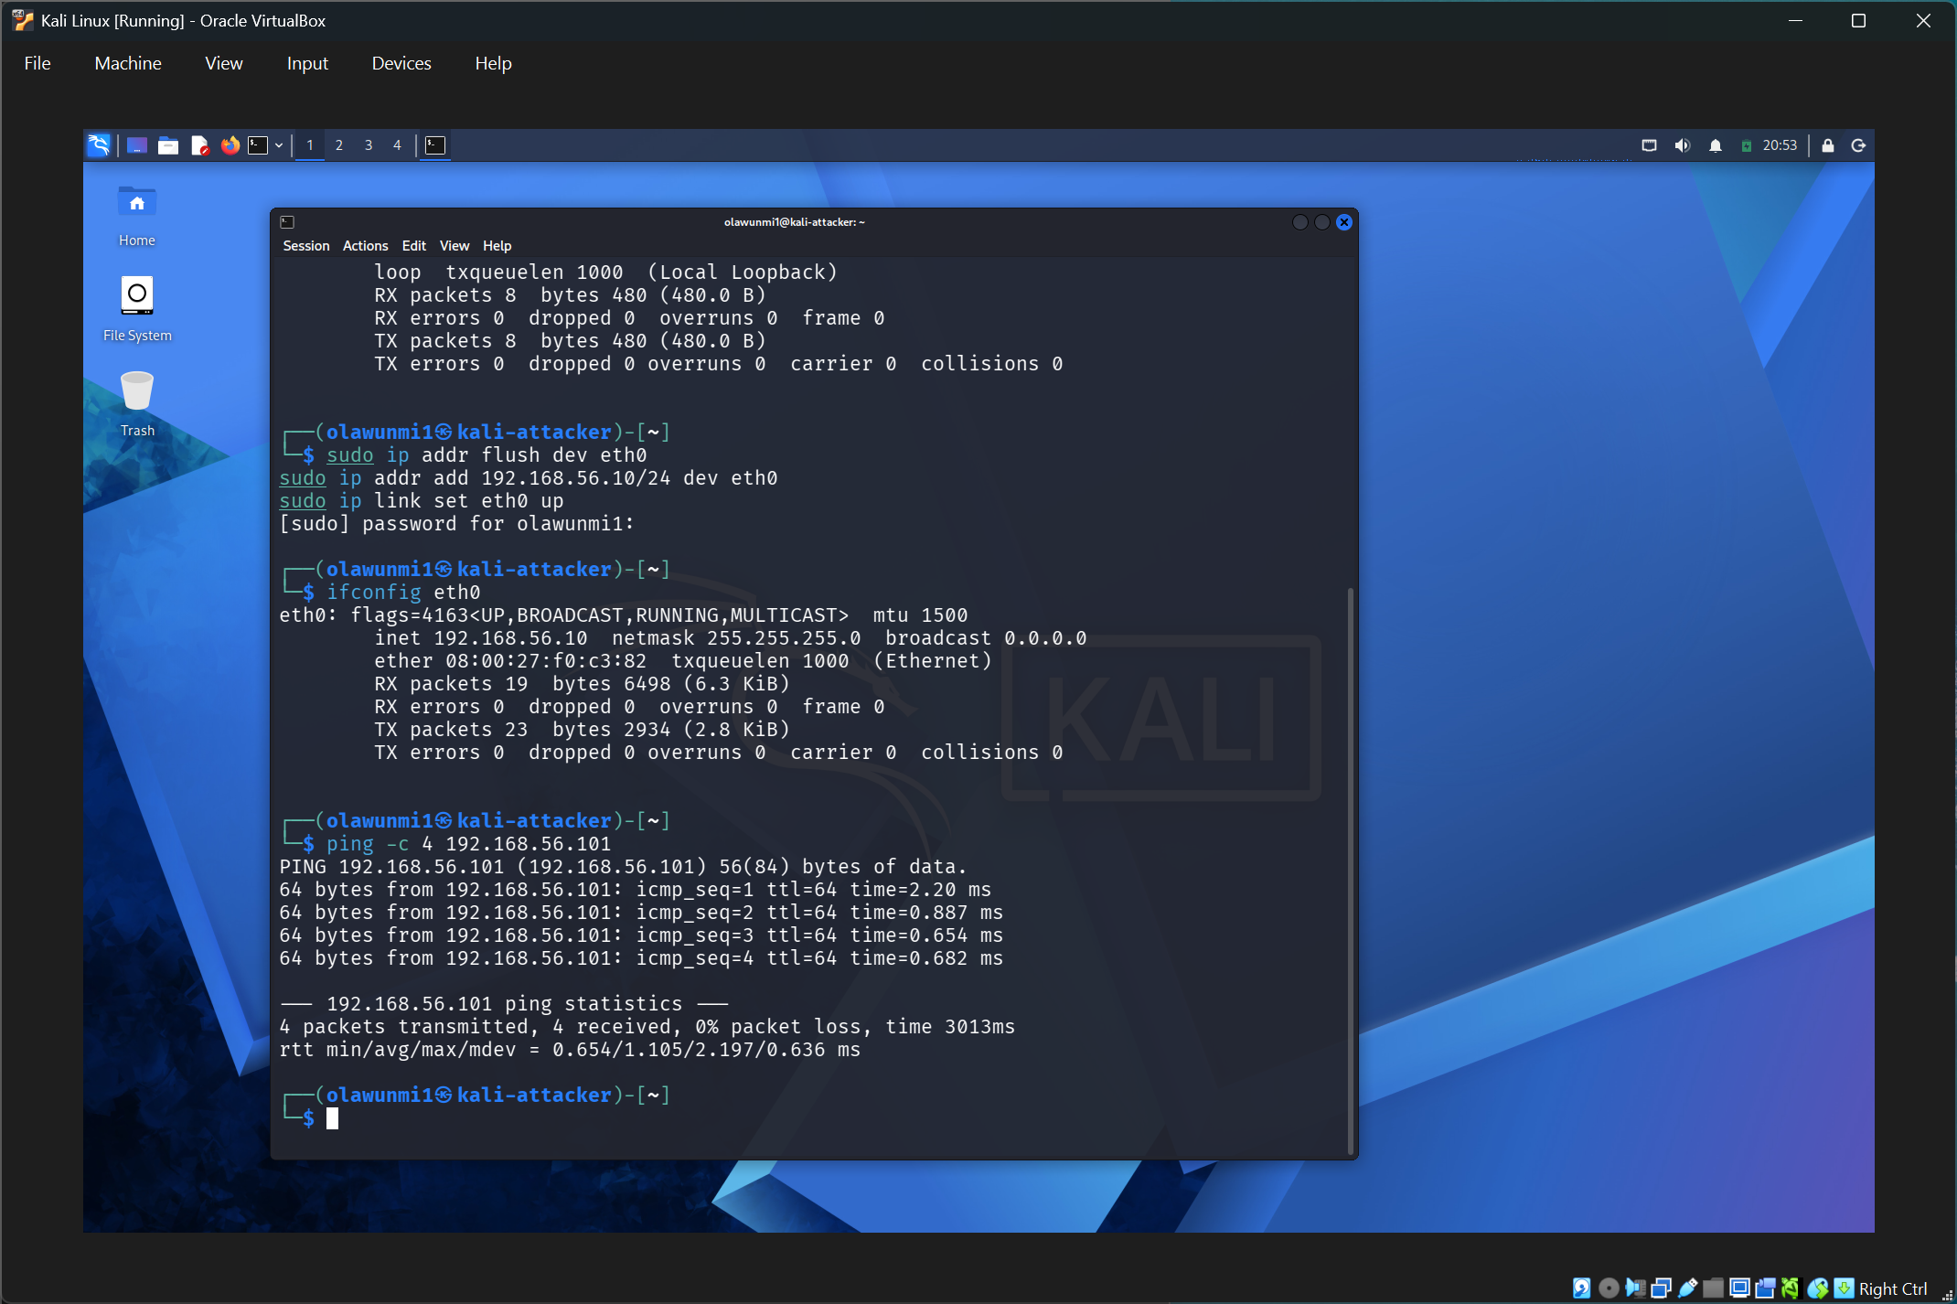
Task: Click the VirtualBox audio status icon
Action: click(x=1635, y=1288)
